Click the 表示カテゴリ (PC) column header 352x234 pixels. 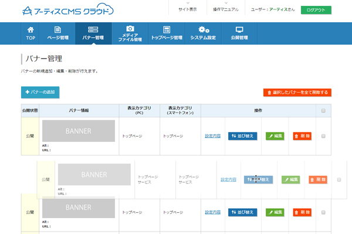click(139, 110)
